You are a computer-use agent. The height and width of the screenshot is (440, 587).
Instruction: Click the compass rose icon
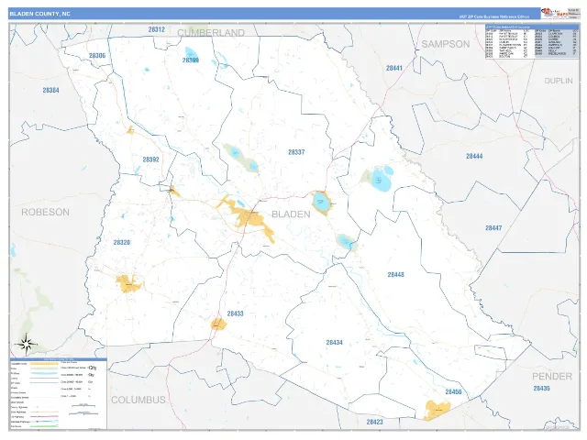coord(27,344)
